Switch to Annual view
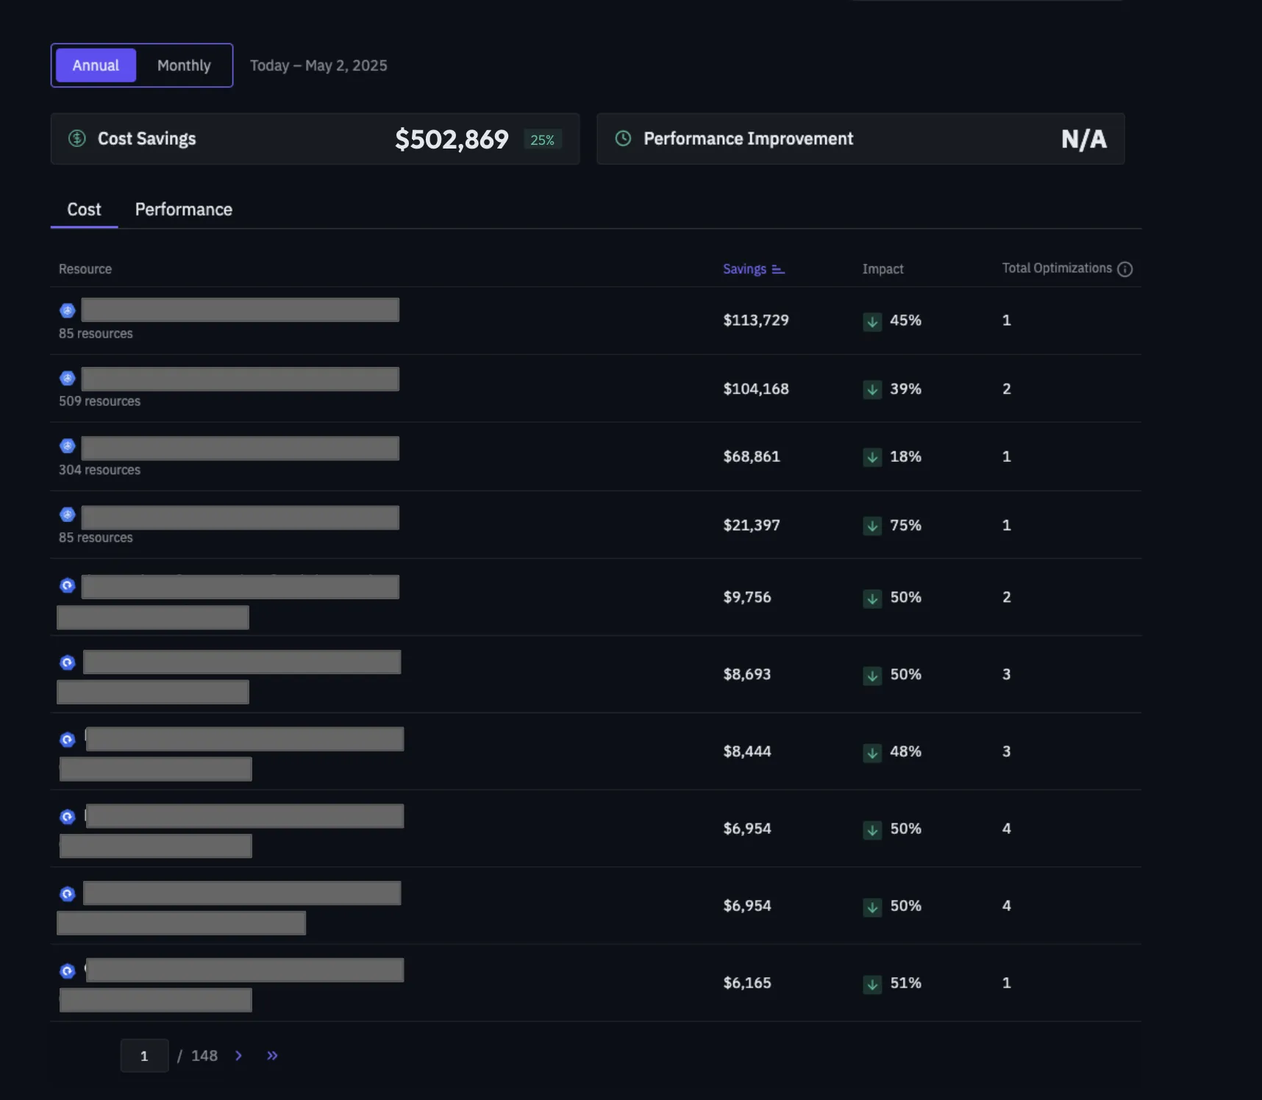 (96, 65)
